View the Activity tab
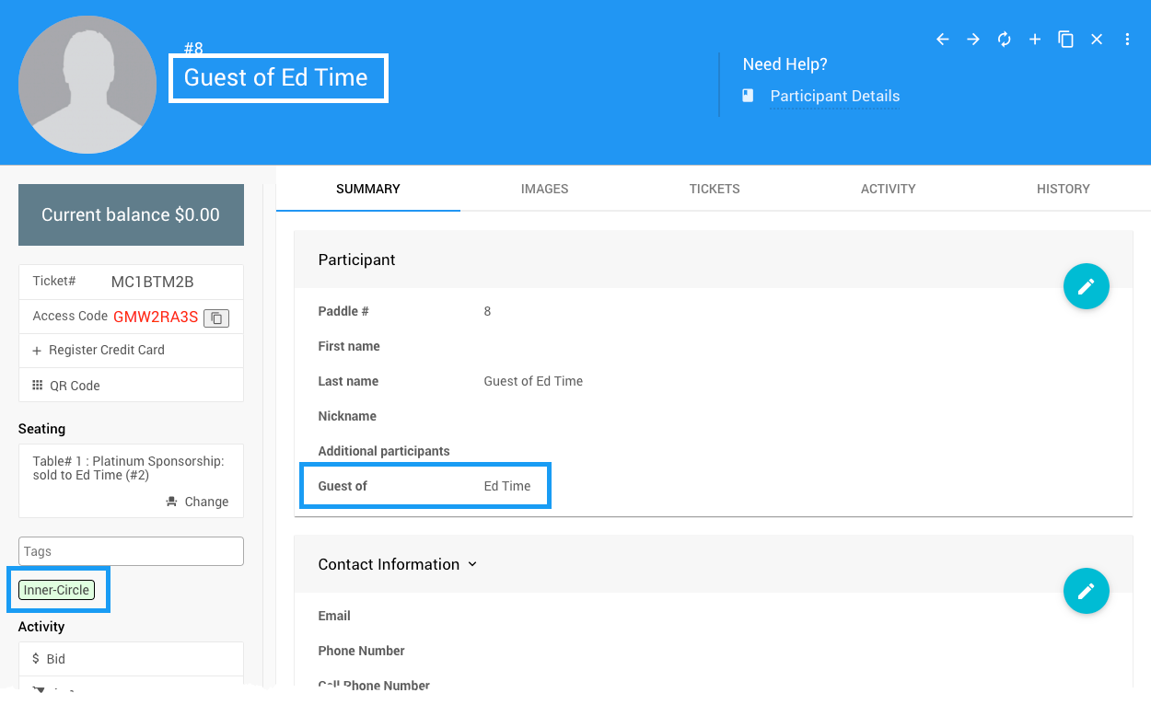The height and width of the screenshot is (716, 1151). [888, 189]
